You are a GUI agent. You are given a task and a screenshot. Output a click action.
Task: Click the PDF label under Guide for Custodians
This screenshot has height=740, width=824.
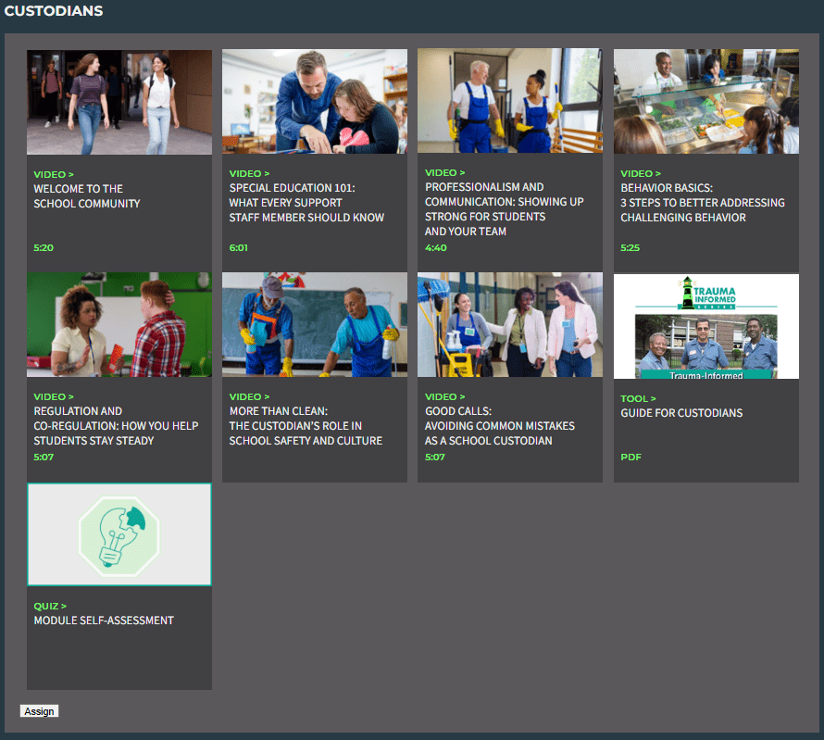coord(631,458)
